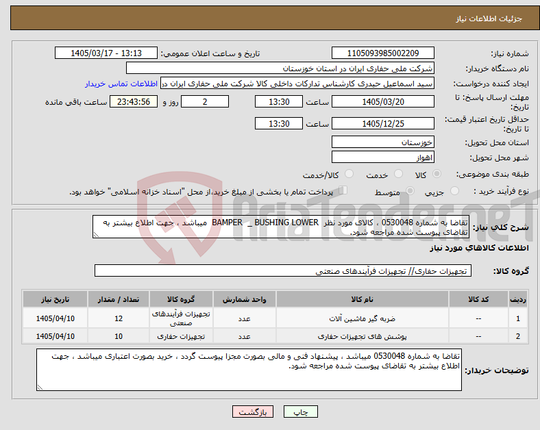Click the delivery province field خوزستان
This screenshot has width=540, height=430.
(382, 142)
